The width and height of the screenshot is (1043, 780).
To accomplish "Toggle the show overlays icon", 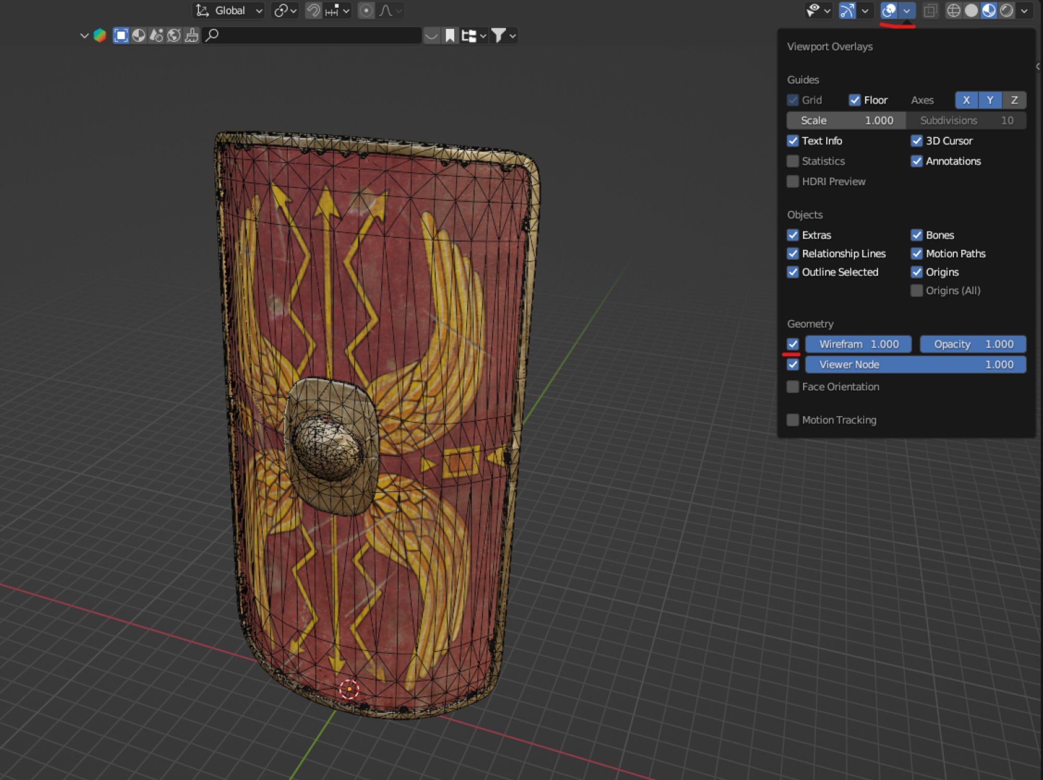I will coord(889,10).
